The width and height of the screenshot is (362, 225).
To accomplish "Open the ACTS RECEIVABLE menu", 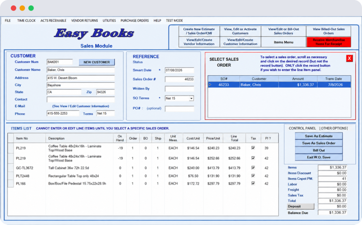I will coord(53,21).
